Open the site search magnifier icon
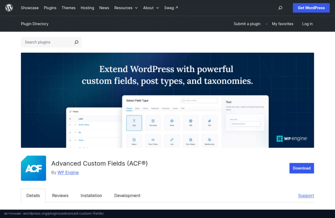The width and height of the screenshot is (335, 218). pos(280,8)
